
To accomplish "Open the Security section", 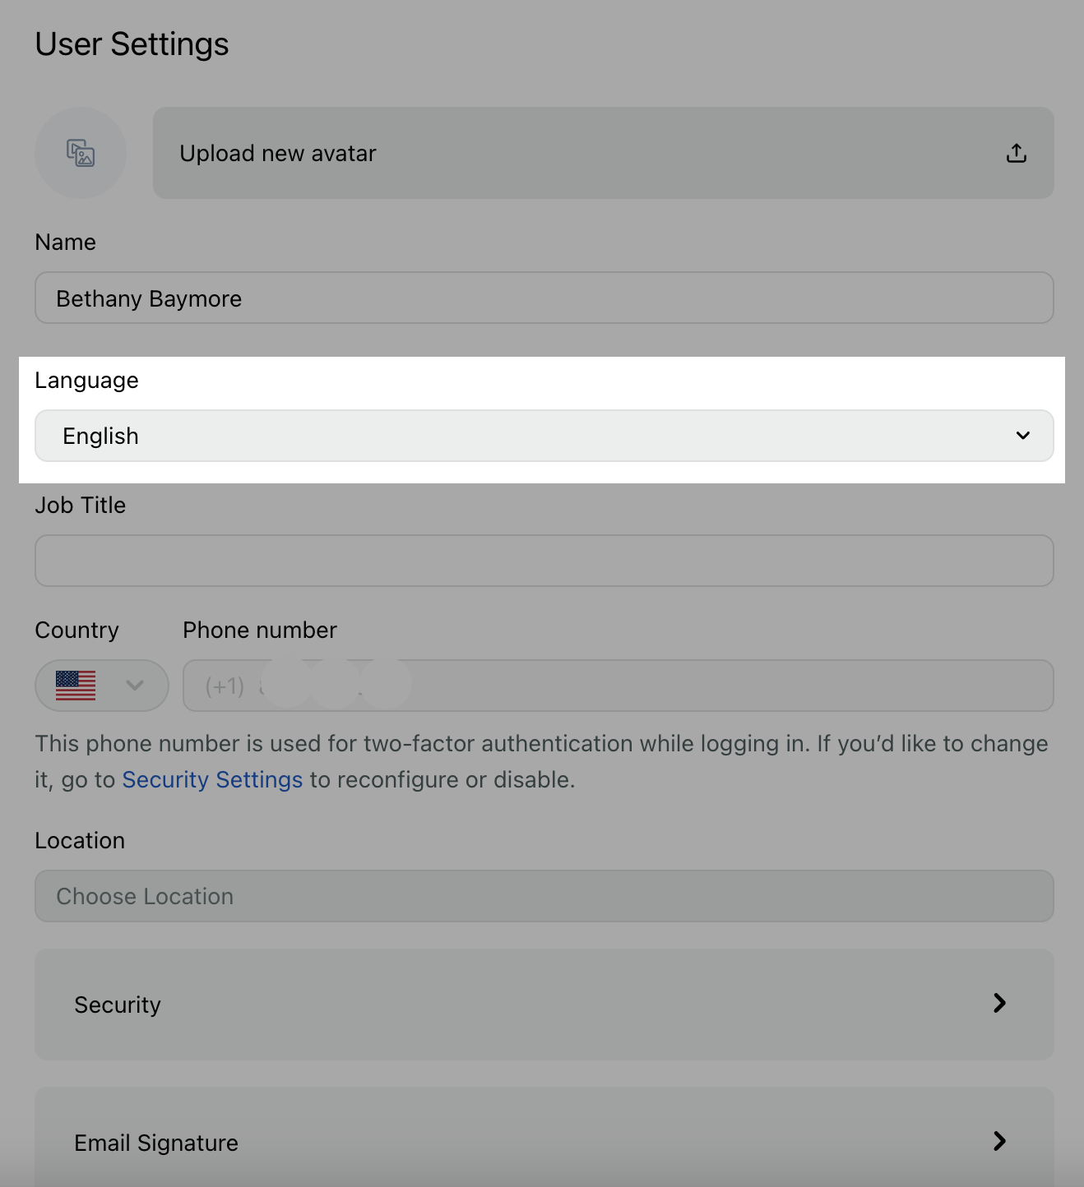I will pyautogui.click(x=544, y=1005).
